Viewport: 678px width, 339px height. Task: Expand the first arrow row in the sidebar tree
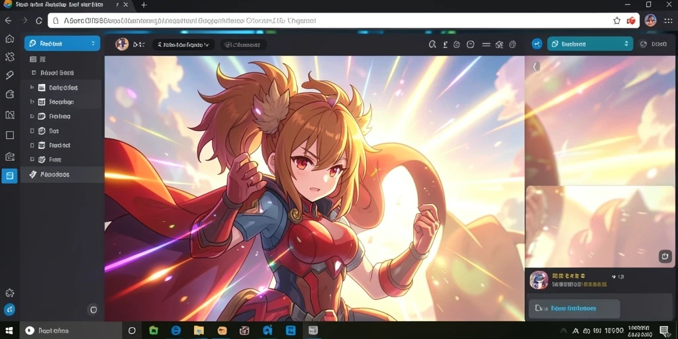click(x=32, y=87)
